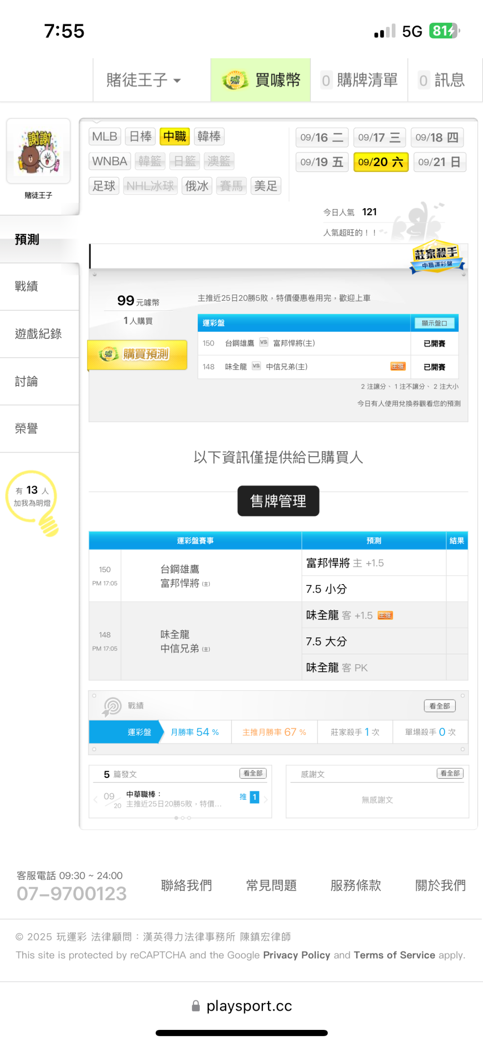Open the 榮譽 sidebar section

[39, 429]
